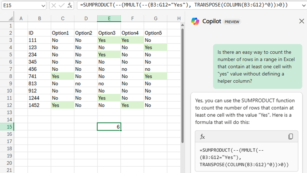Click the cell with ID 111

pos(39,40)
